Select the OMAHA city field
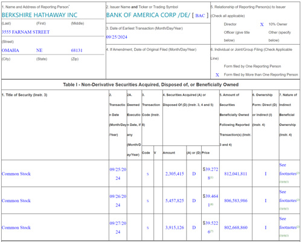This screenshot has width=302, height=242. coord(10,50)
